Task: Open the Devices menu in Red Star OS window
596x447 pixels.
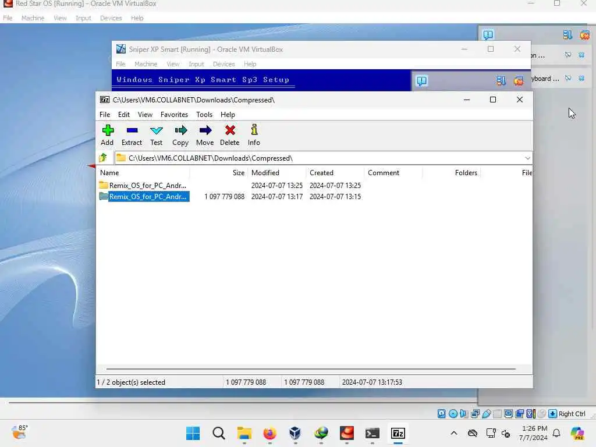Action: click(x=111, y=18)
